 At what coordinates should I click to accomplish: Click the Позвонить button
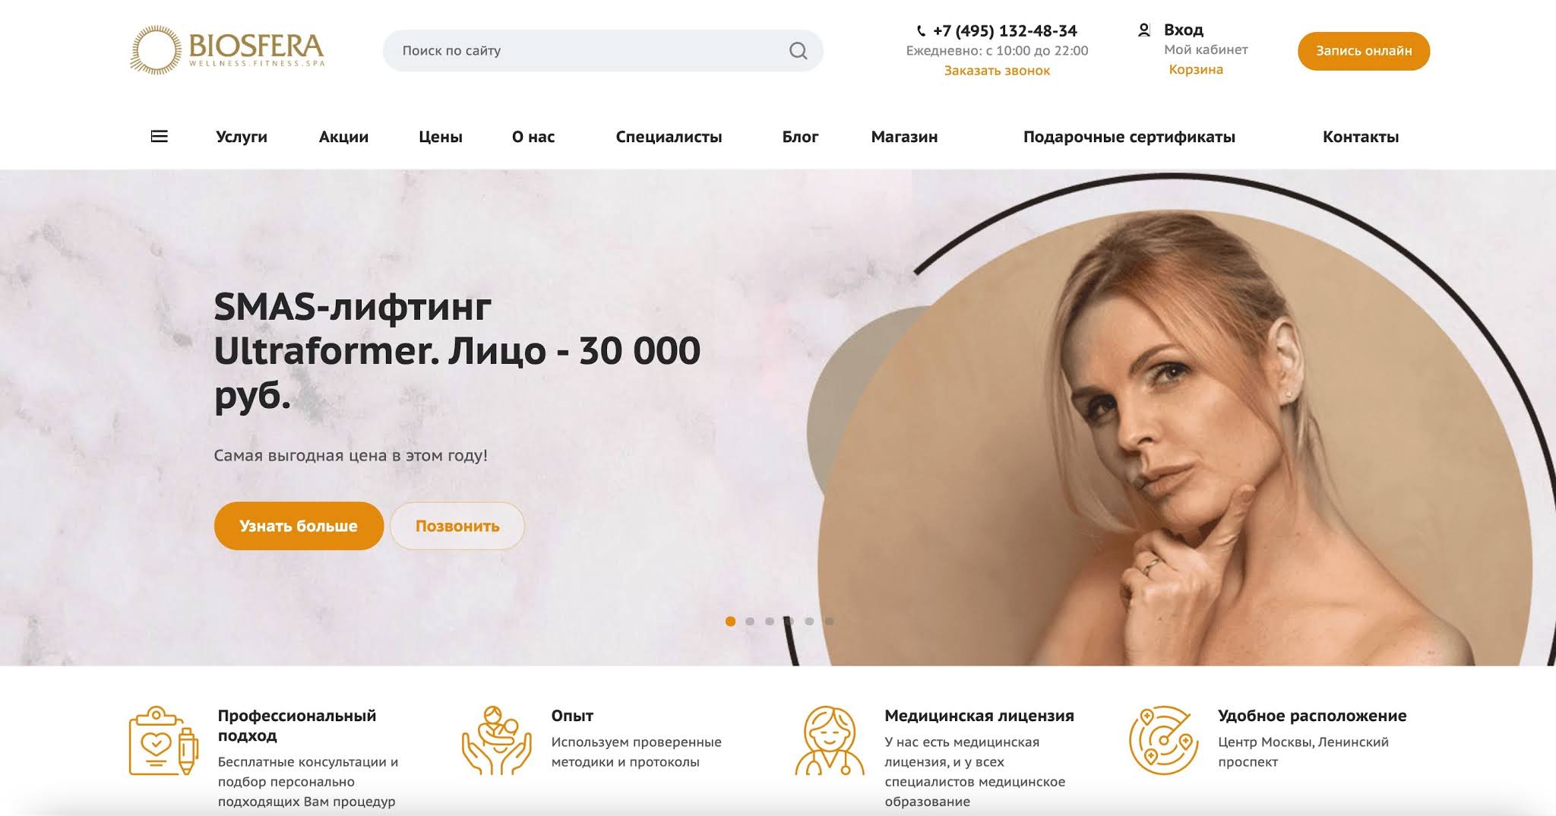tap(457, 526)
